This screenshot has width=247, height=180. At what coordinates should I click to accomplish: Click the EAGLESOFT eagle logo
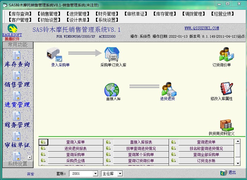click(x=12, y=28)
